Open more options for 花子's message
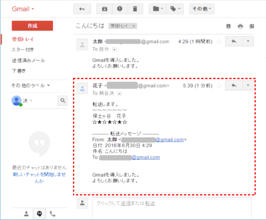 click(x=248, y=85)
